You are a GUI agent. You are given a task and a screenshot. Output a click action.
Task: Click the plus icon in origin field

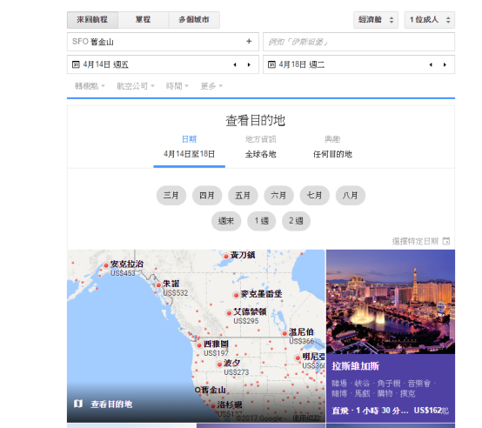tap(249, 41)
